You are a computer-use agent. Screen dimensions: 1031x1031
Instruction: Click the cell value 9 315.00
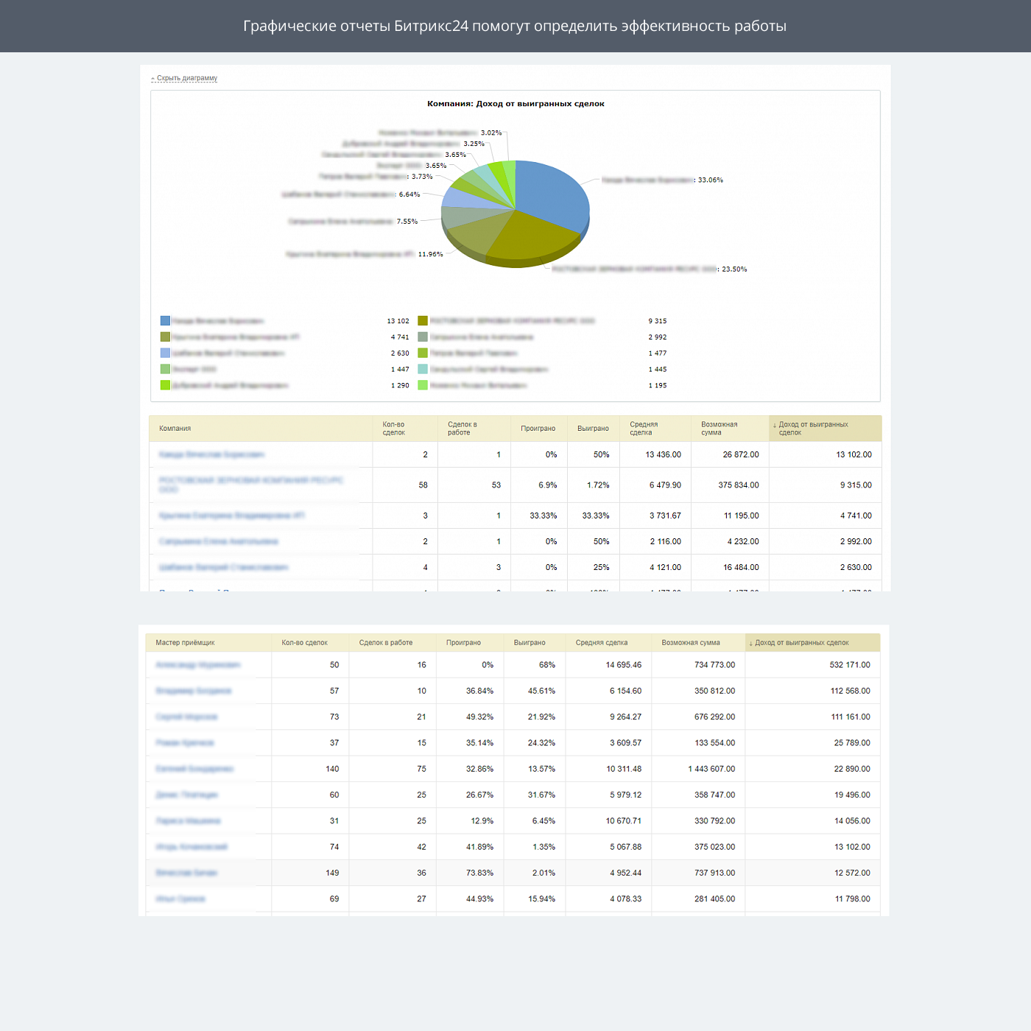coord(856,485)
